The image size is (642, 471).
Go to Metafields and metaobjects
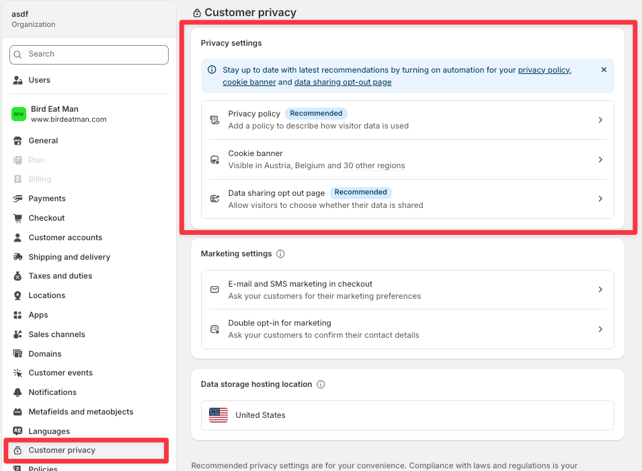point(89,412)
